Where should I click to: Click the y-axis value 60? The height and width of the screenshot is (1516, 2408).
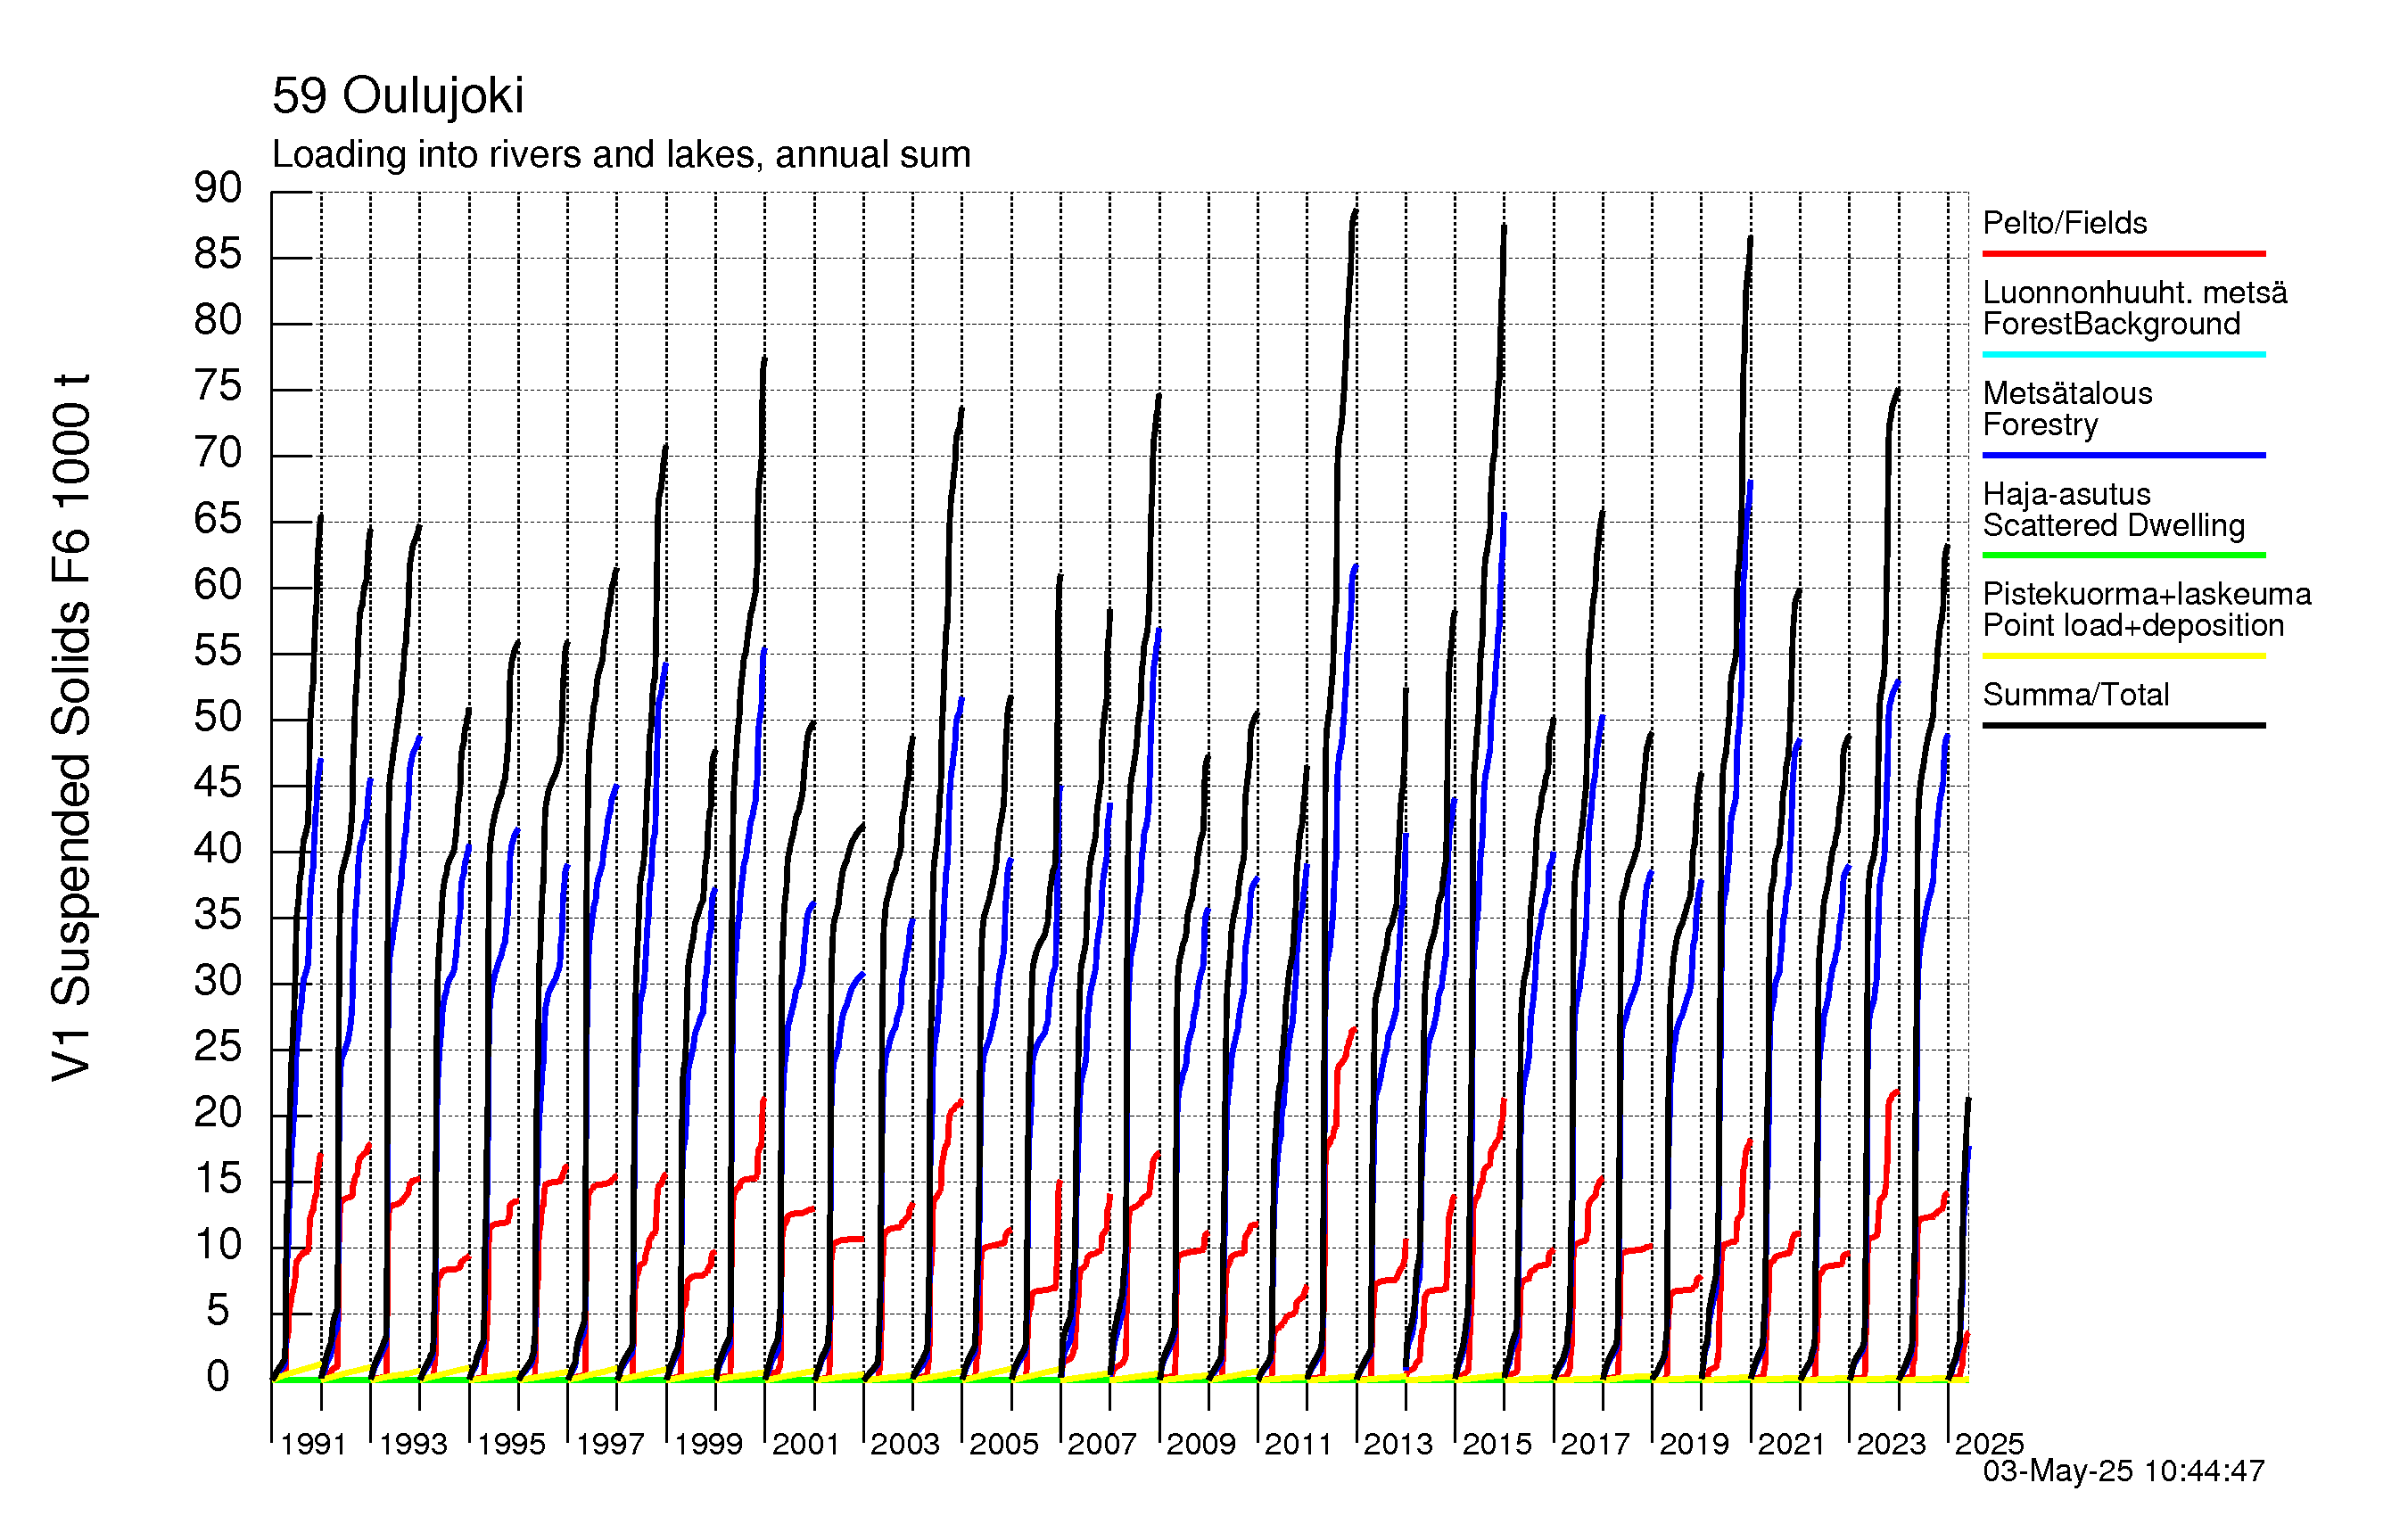click(x=218, y=585)
